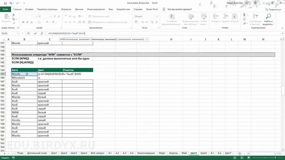
Task: Click the Underline Ч icon
Action: point(32,22)
